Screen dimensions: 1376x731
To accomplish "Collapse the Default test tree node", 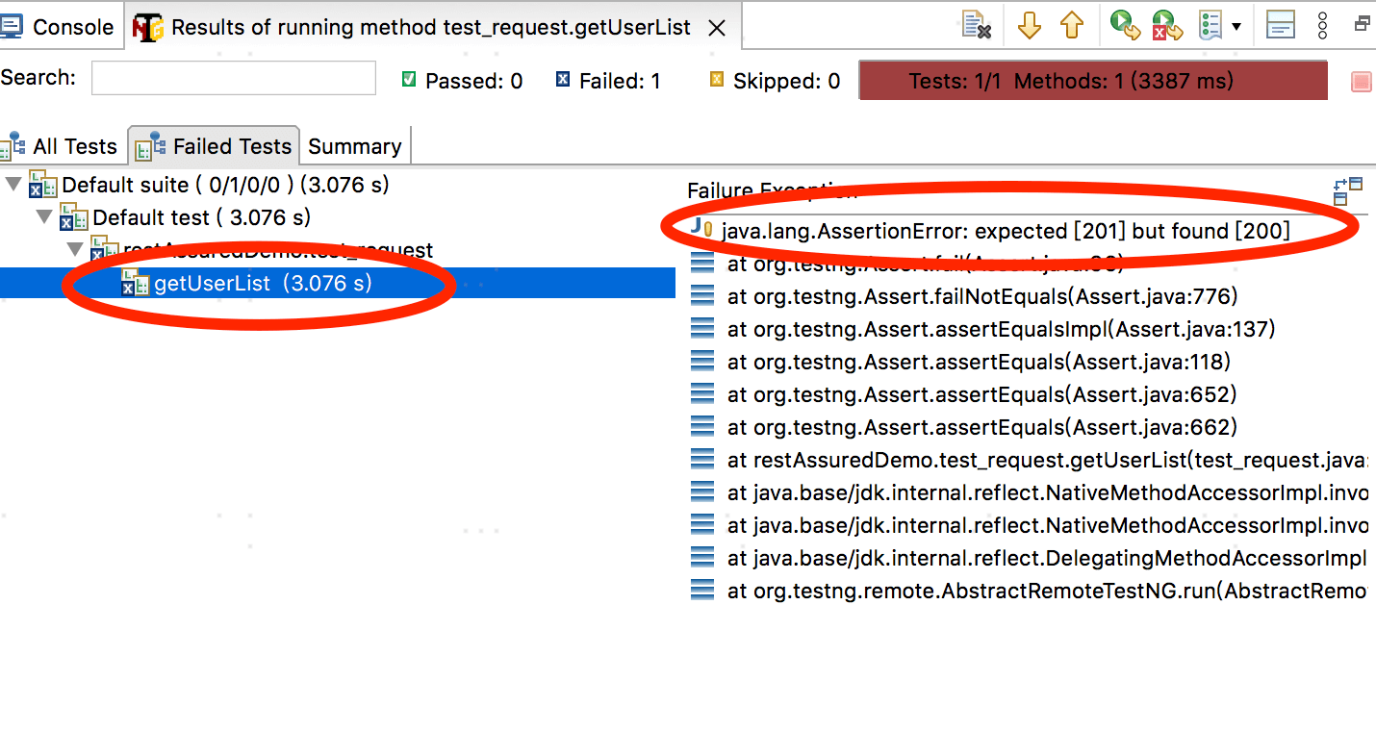I will [44, 217].
